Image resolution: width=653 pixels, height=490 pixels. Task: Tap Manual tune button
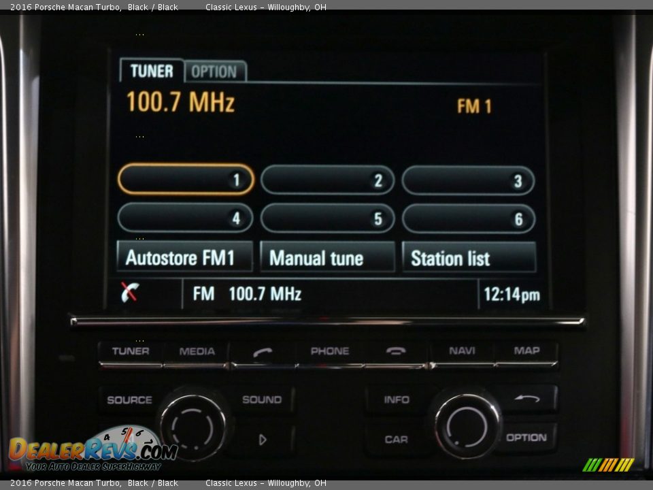pyautogui.click(x=327, y=257)
